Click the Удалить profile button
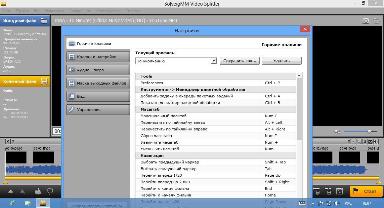The width and height of the screenshot is (384, 208). coord(281,61)
